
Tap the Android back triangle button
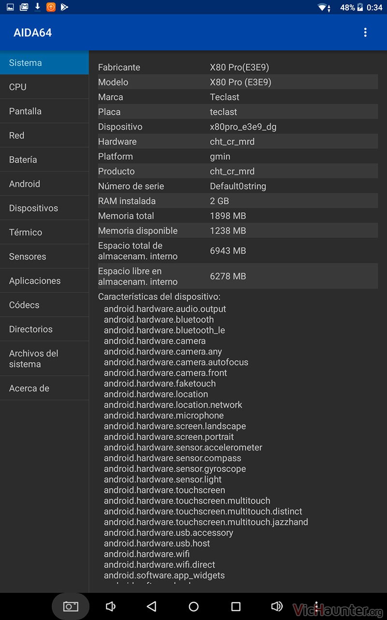(x=151, y=606)
